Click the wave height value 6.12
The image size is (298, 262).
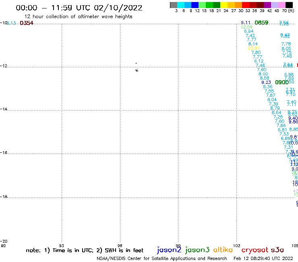259,61
